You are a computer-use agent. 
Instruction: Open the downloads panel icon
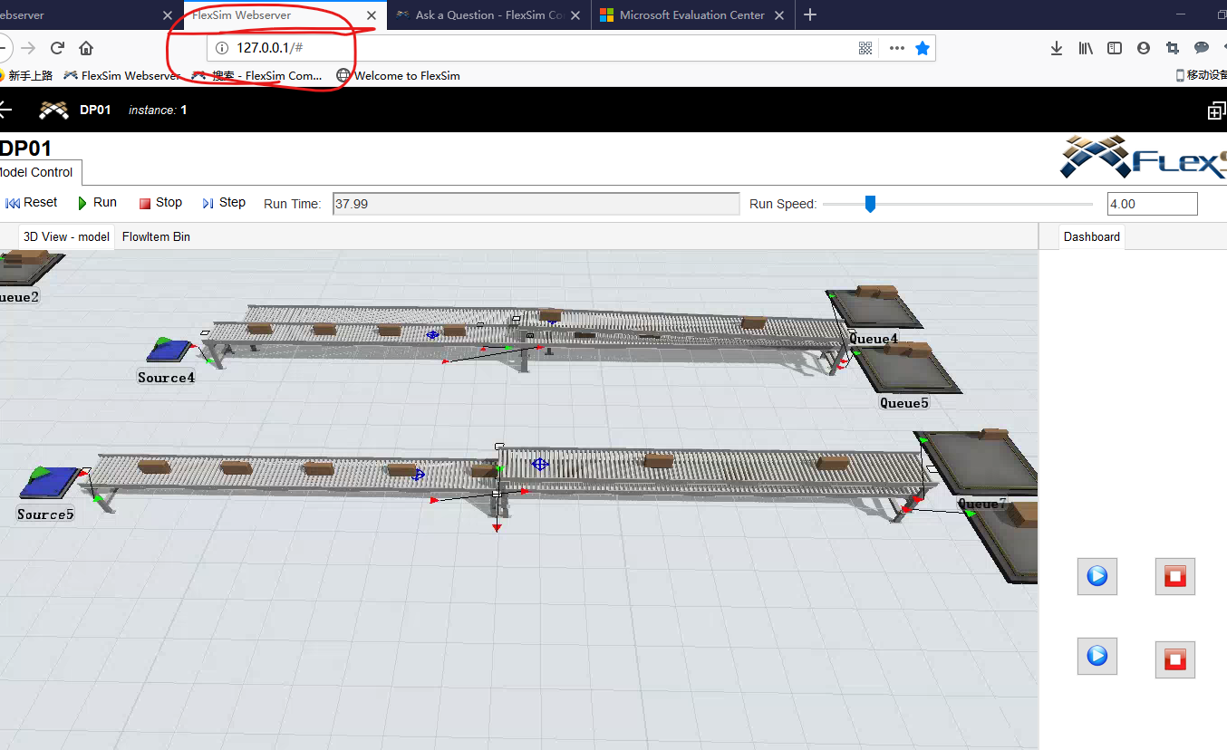click(x=1057, y=48)
